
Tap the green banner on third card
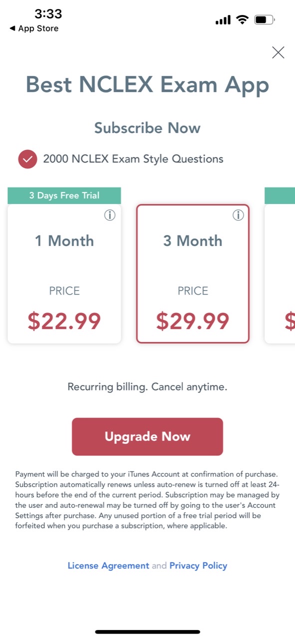[280, 195]
